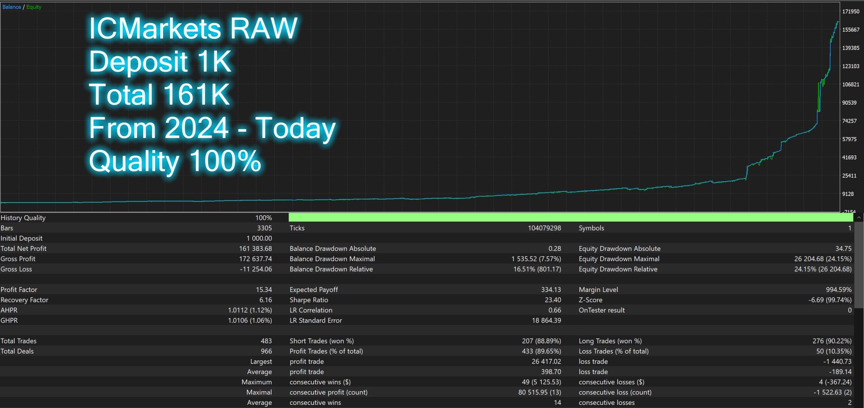
Task: Click the Long Trades value 276 (90.22%)
Action: pyautogui.click(x=832, y=341)
